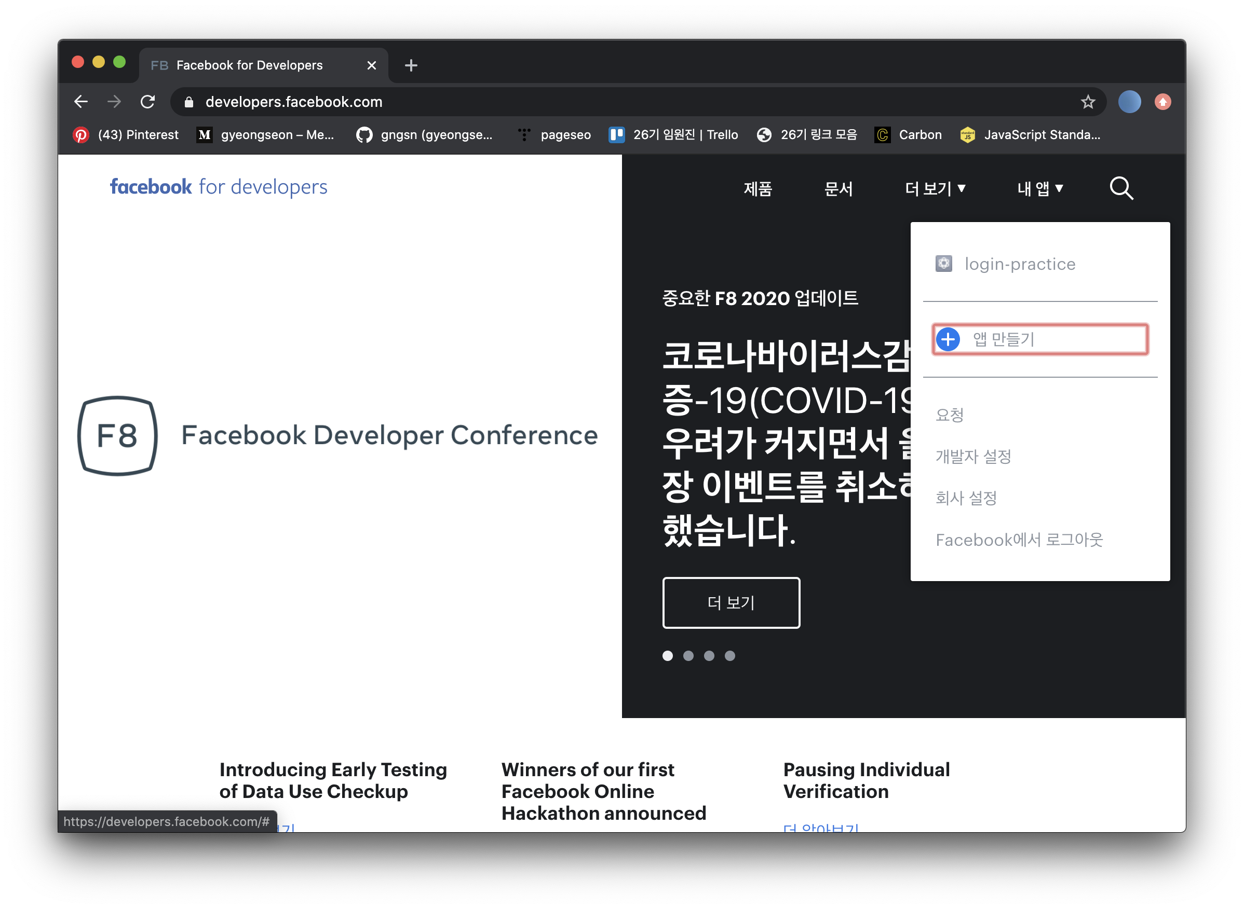
Task: Select the fourth carousel dot
Action: [x=729, y=655]
